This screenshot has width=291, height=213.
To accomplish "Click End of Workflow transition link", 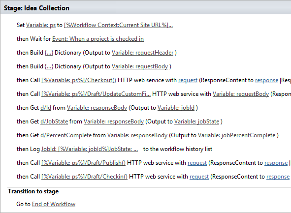I will [x=54, y=204].
